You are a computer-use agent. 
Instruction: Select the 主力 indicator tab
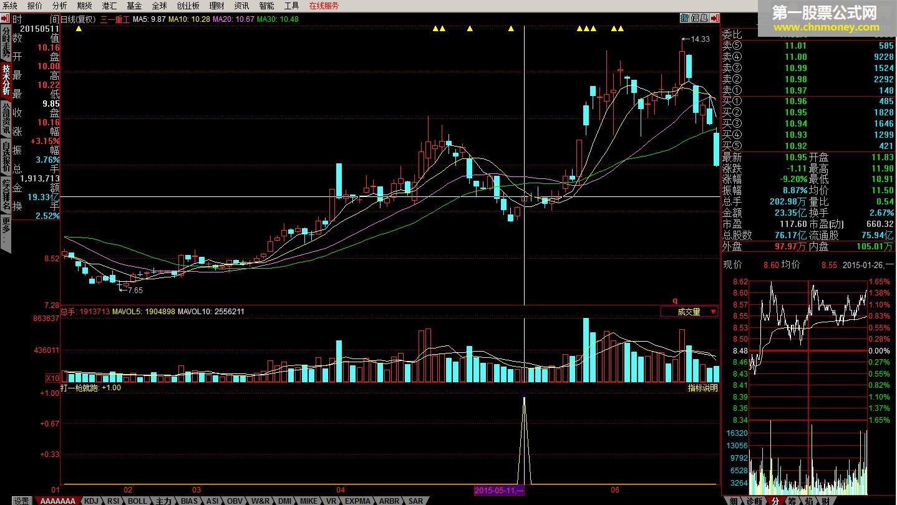point(164,501)
